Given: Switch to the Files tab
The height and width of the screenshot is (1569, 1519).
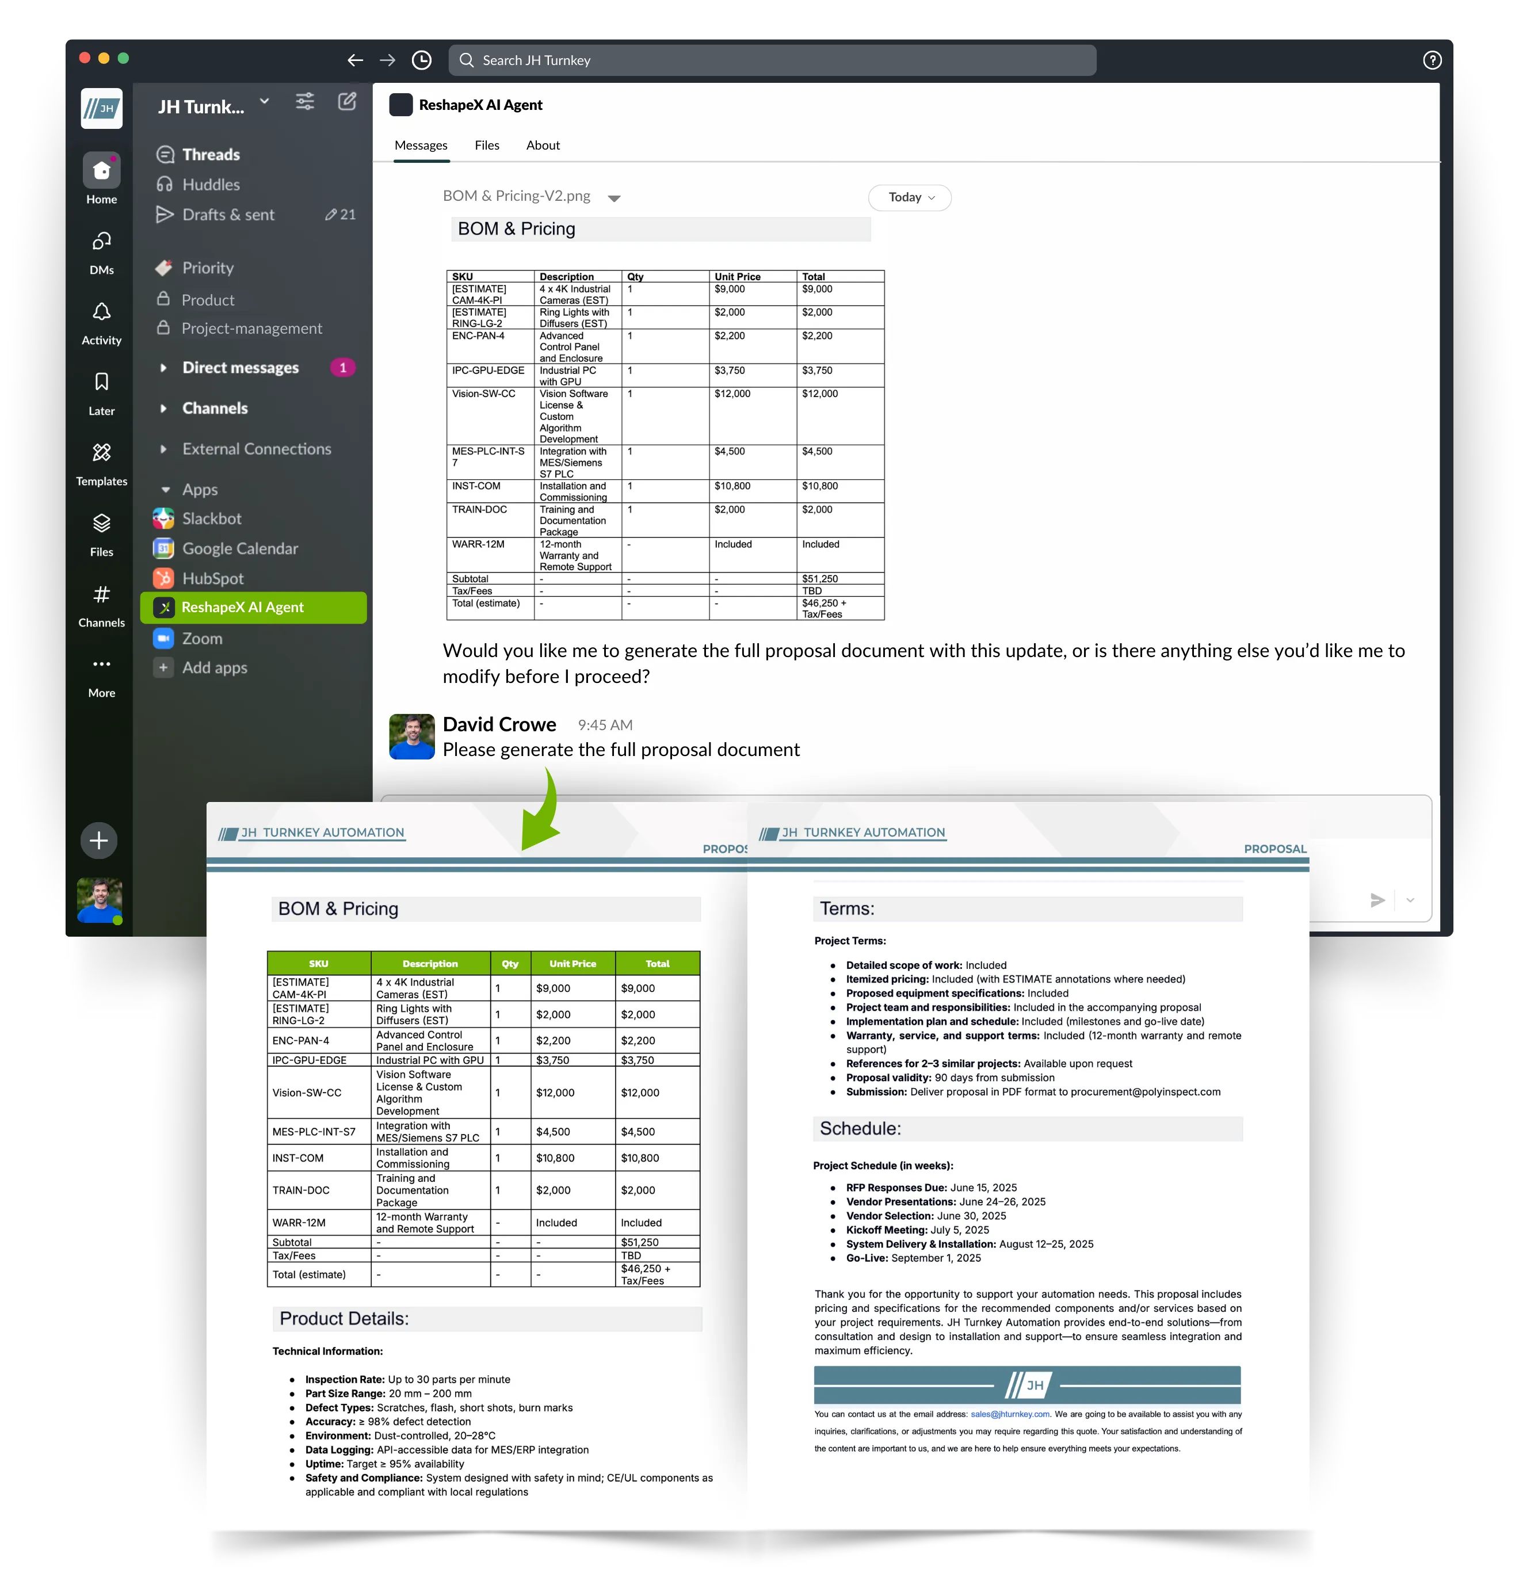Looking at the screenshot, I should tap(486, 145).
